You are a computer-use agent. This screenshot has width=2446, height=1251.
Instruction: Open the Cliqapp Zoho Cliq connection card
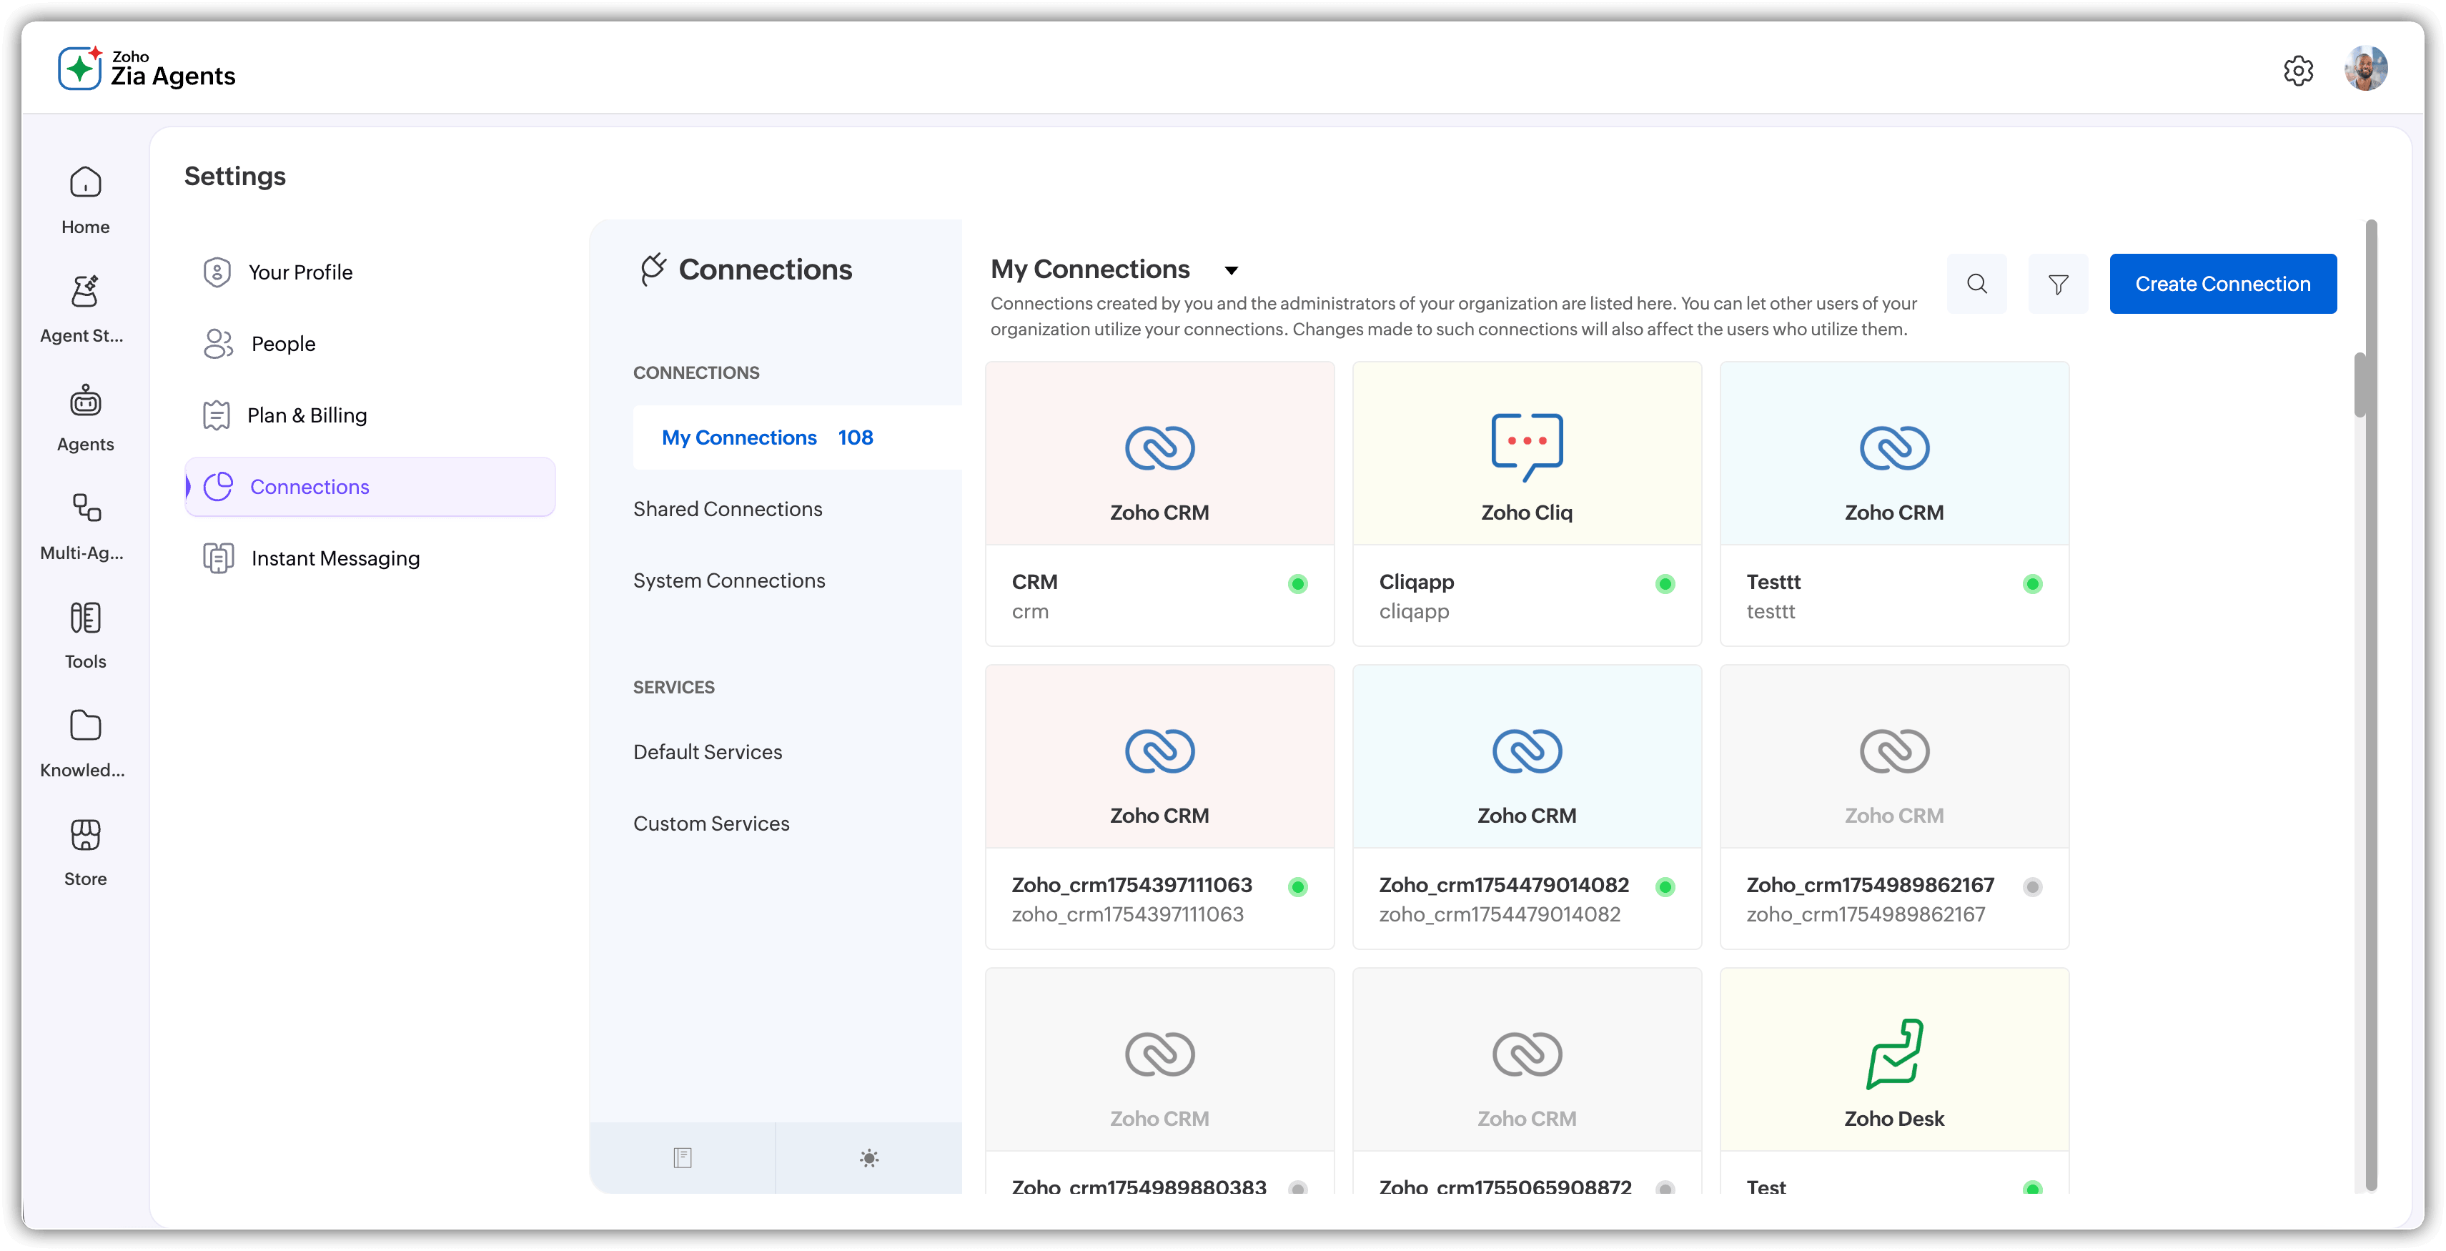click(1526, 503)
